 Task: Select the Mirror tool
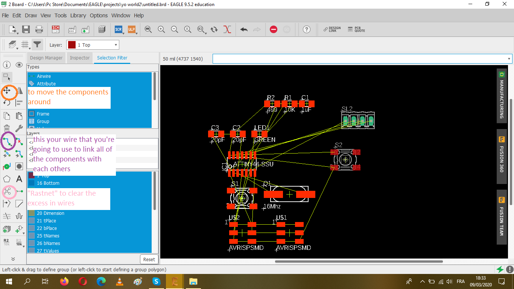(19, 90)
